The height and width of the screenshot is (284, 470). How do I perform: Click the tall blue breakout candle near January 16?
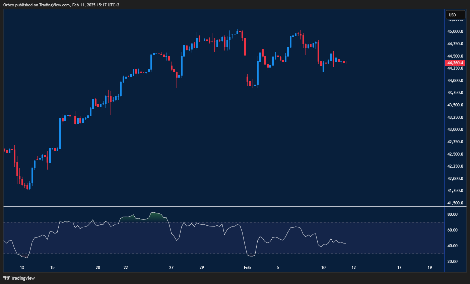click(x=60, y=134)
